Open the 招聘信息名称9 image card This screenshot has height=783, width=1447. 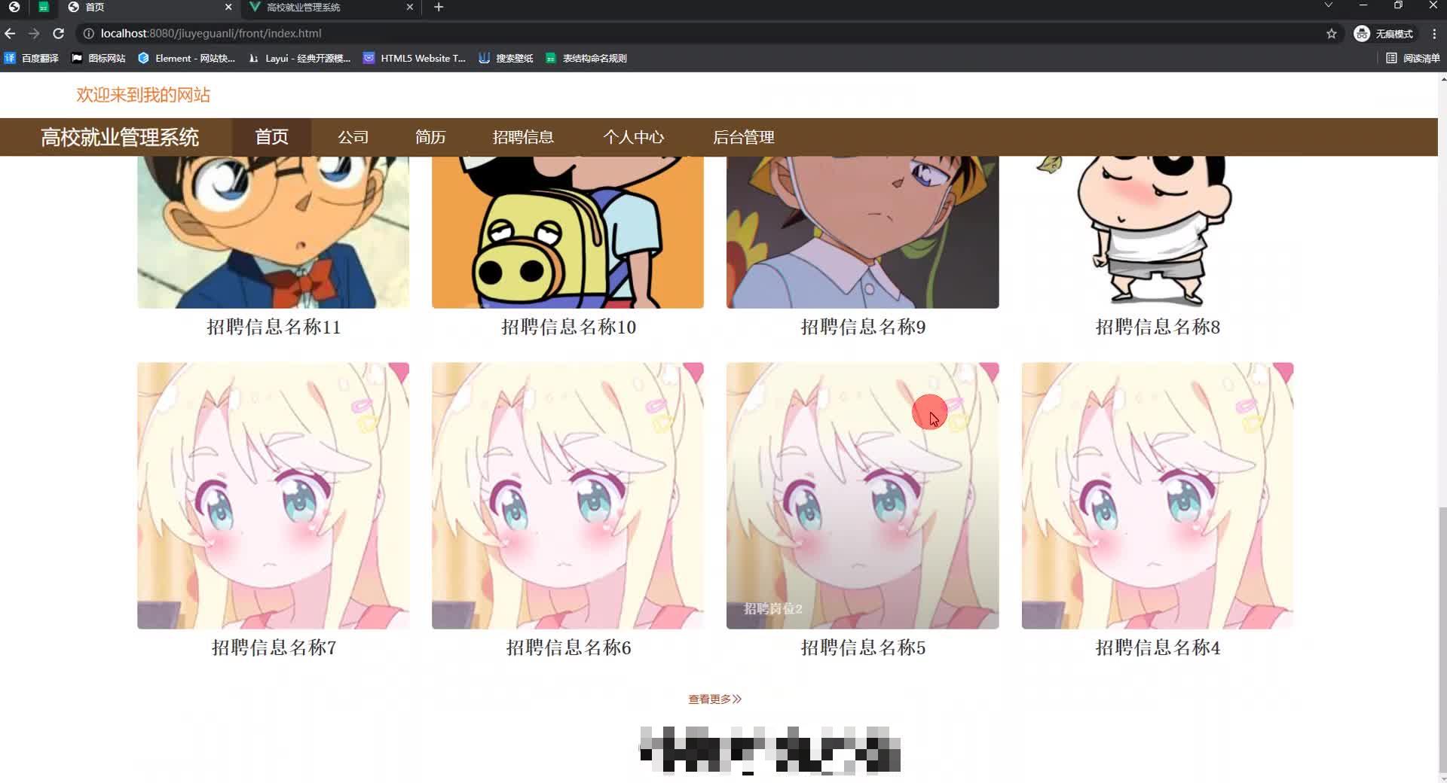point(862,232)
